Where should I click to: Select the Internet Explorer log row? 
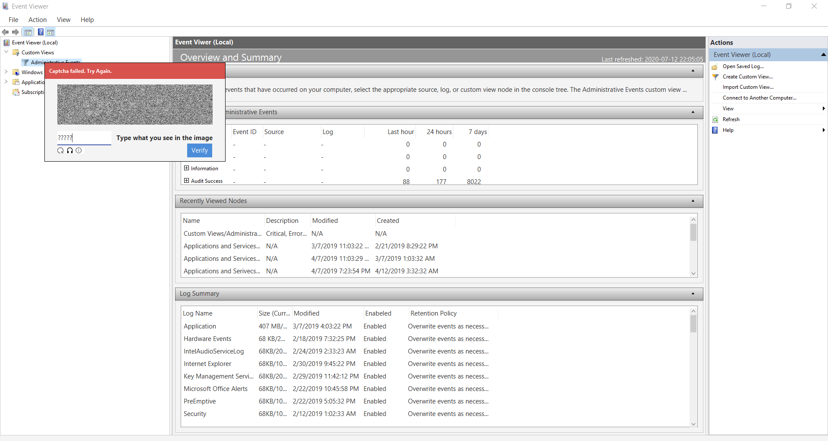(336, 364)
